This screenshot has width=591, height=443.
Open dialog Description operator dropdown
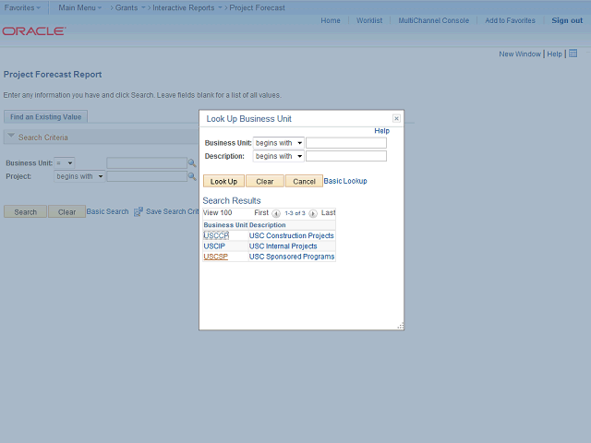(x=278, y=156)
